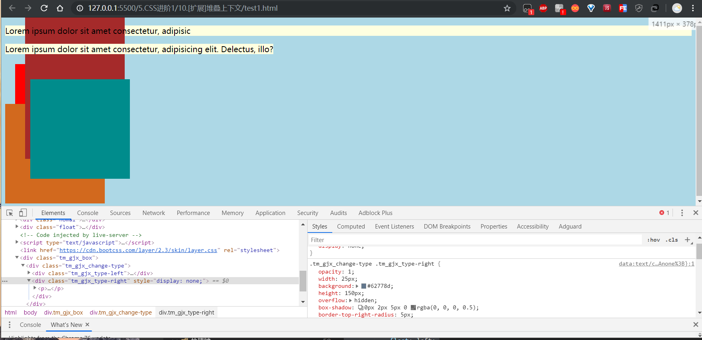Open the Sources tab
The height and width of the screenshot is (340, 702).
pyautogui.click(x=120, y=213)
